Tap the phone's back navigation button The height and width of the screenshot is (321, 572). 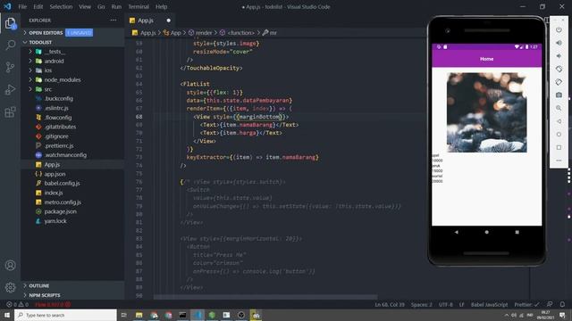point(457,232)
